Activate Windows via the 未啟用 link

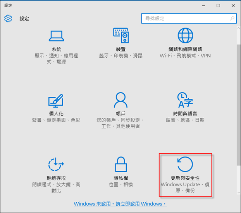pyautogui.click(x=120, y=204)
